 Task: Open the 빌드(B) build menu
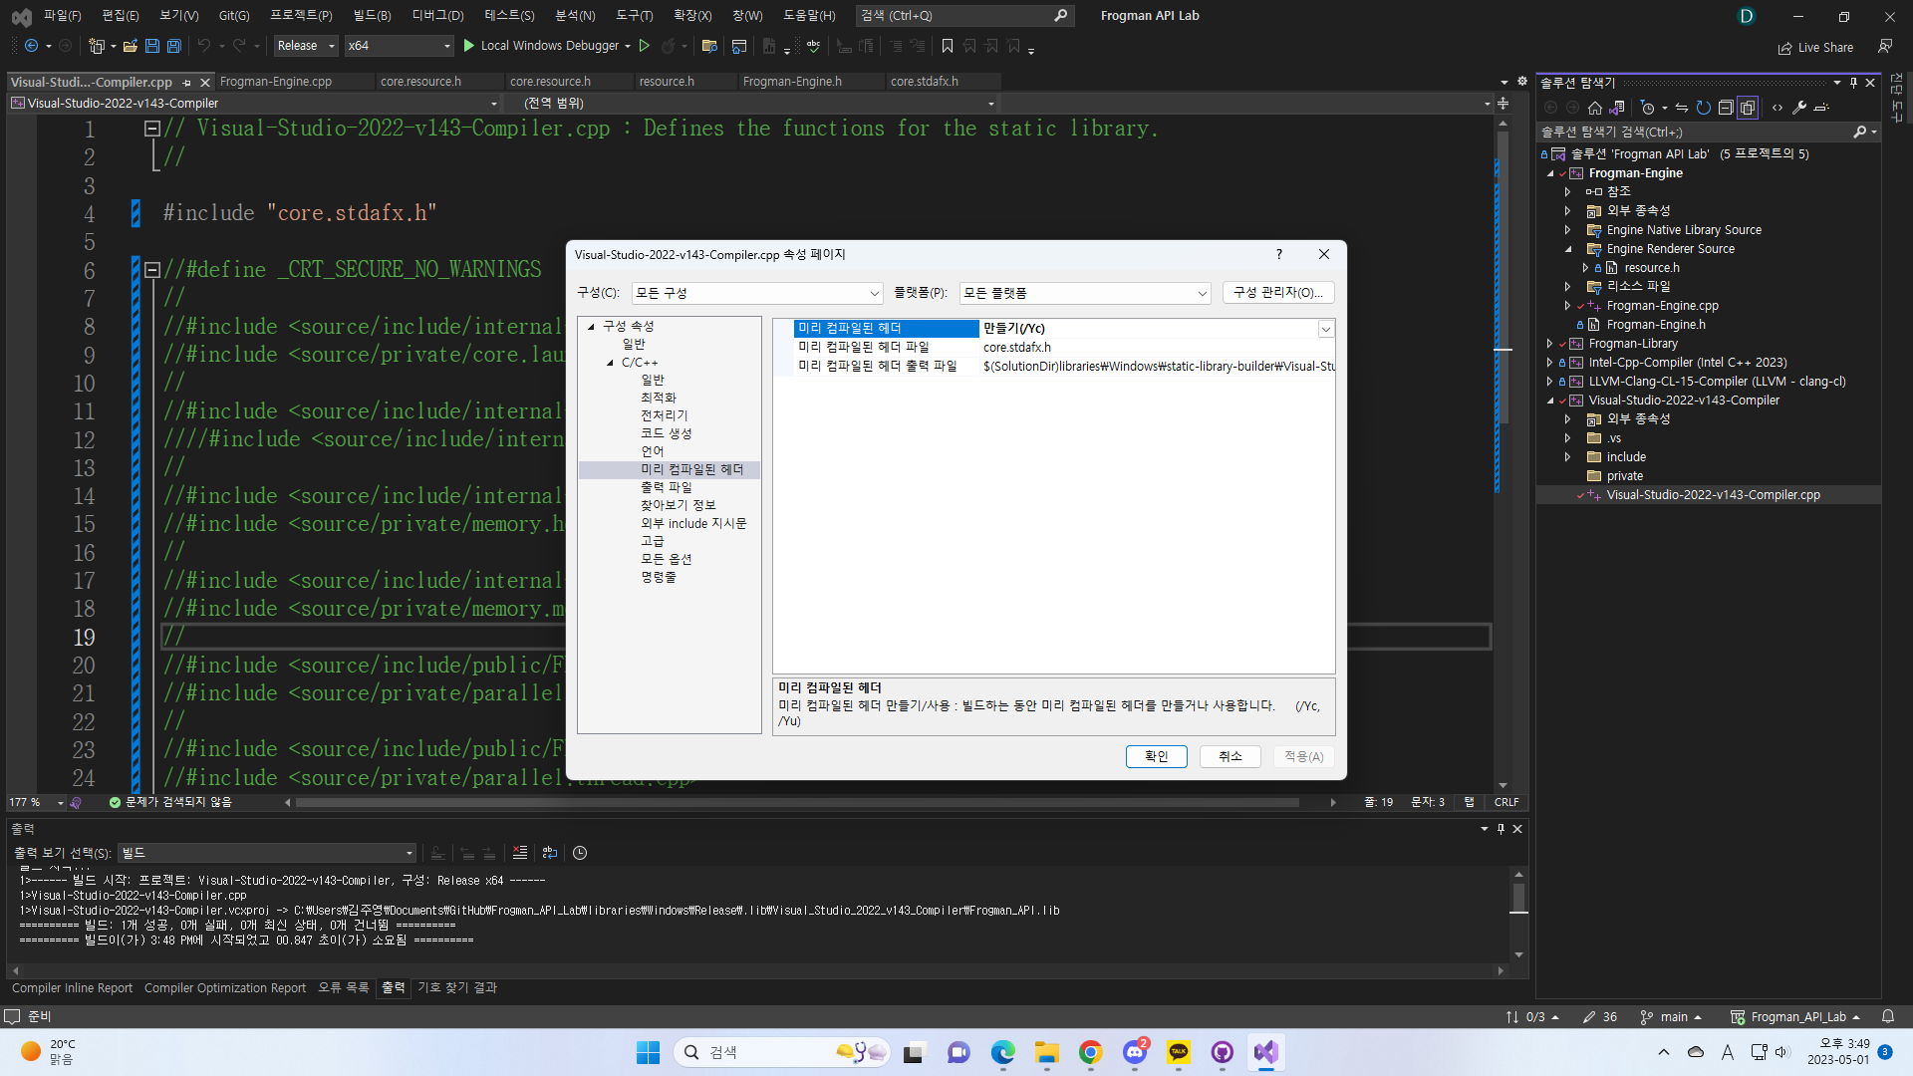372,15
